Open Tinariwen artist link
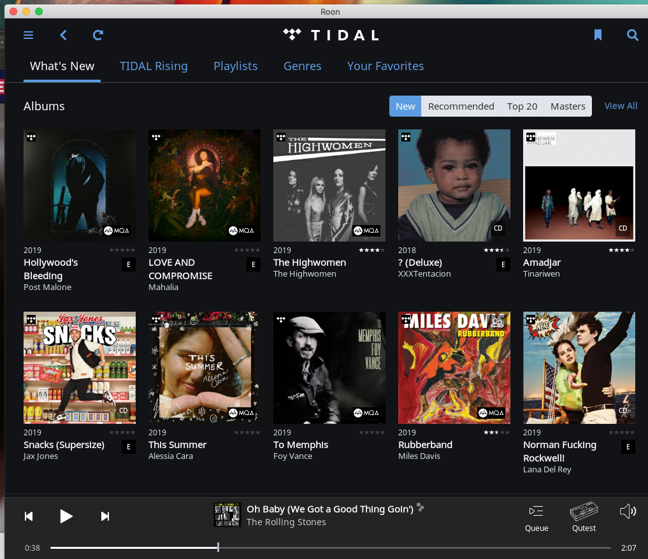The width and height of the screenshot is (648, 559). click(542, 273)
